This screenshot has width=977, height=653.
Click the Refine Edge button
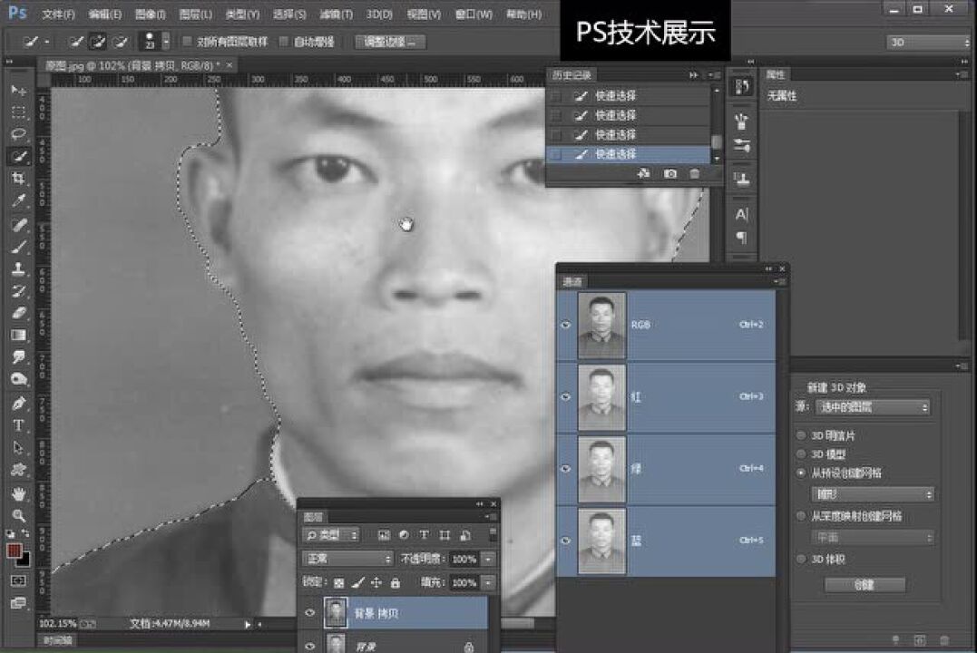click(391, 42)
